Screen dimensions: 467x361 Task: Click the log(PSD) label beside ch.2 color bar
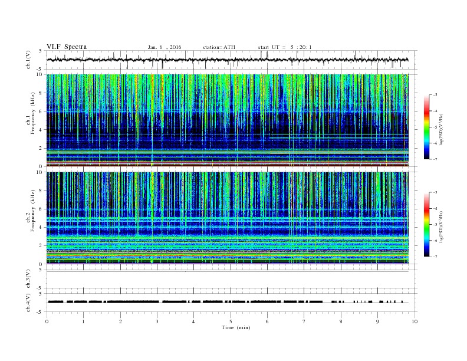point(442,227)
